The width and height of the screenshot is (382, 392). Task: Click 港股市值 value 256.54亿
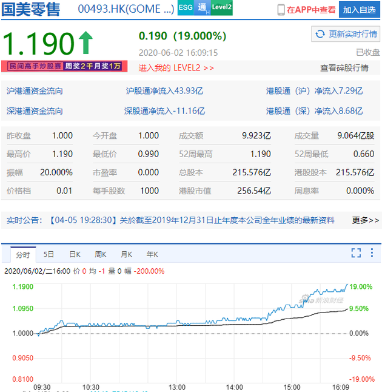pyautogui.click(x=254, y=191)
